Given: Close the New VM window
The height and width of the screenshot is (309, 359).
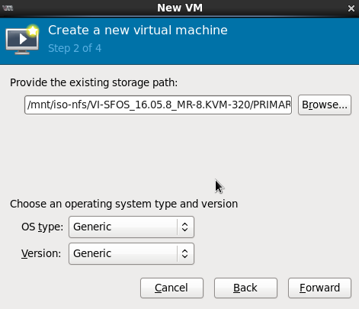Looking at the screenshot, I should (x=351, y=8).
